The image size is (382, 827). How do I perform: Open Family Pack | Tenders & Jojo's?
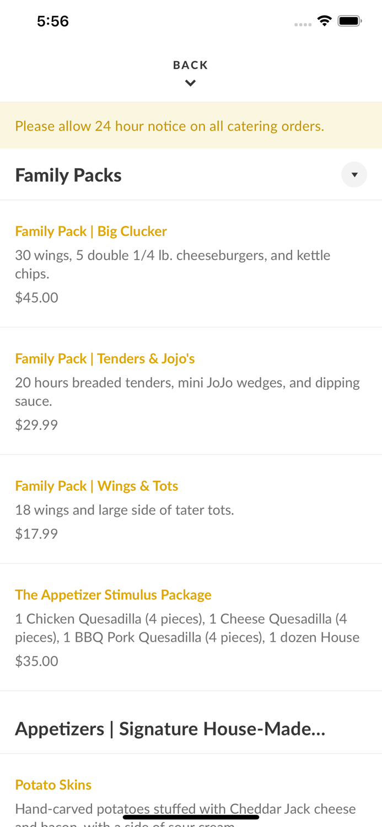[191, 391]
